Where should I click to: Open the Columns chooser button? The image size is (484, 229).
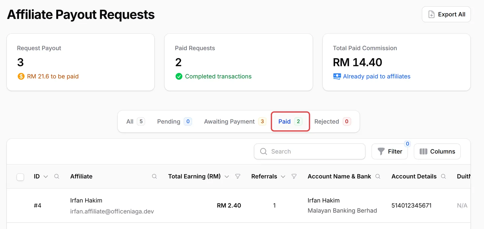[x=437, y=151]
